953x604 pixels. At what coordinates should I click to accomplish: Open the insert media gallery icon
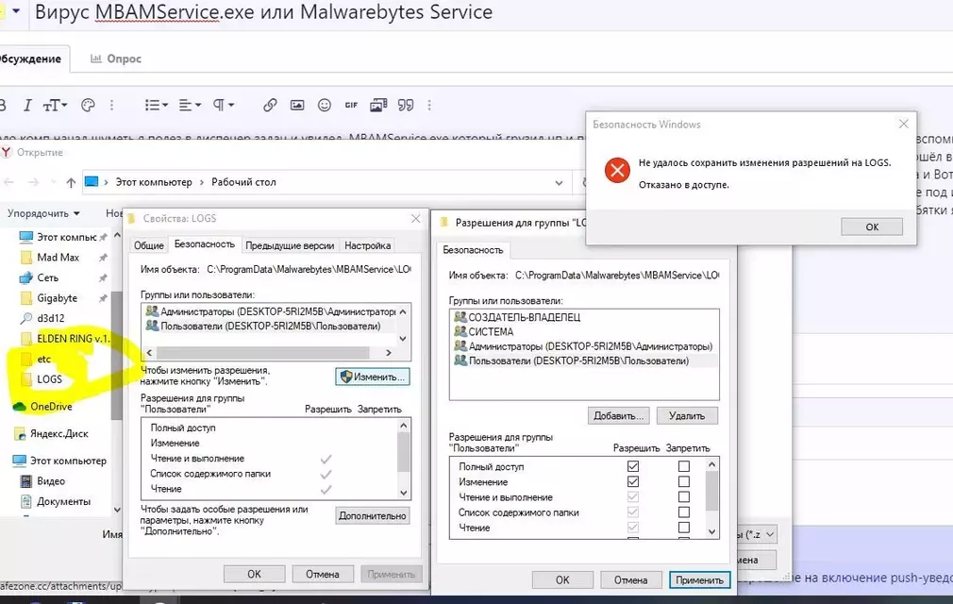coord(380,106)
